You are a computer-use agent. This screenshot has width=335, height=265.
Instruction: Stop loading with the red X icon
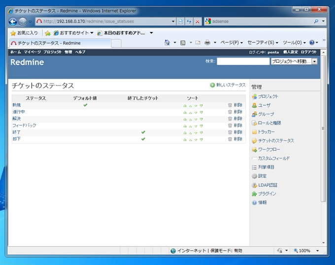click(x=198, y=21)
